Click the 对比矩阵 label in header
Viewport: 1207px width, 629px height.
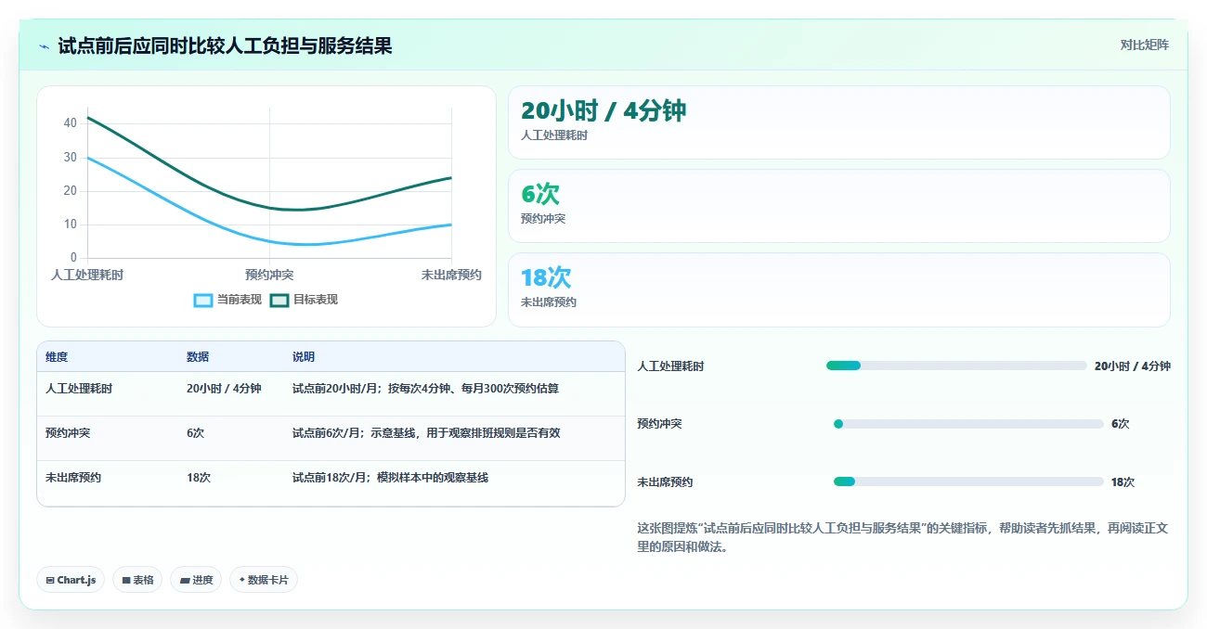click(1144, 45)
